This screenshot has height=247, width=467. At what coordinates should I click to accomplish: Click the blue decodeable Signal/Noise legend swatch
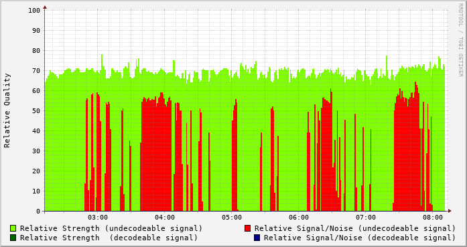[x=257, y=238]
